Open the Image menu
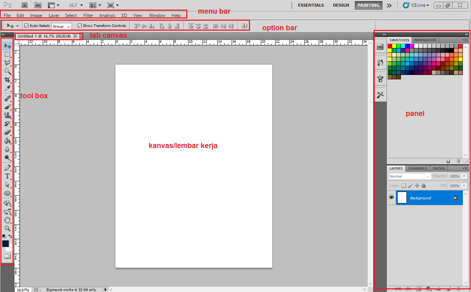471x292 pixels. click(36, 16)
